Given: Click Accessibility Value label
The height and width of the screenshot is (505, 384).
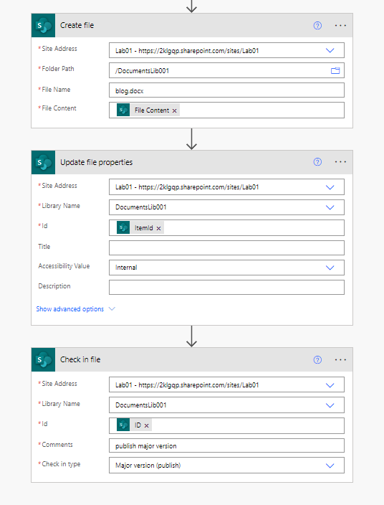Looking at the screenshot, I should (x=64, y=266).
